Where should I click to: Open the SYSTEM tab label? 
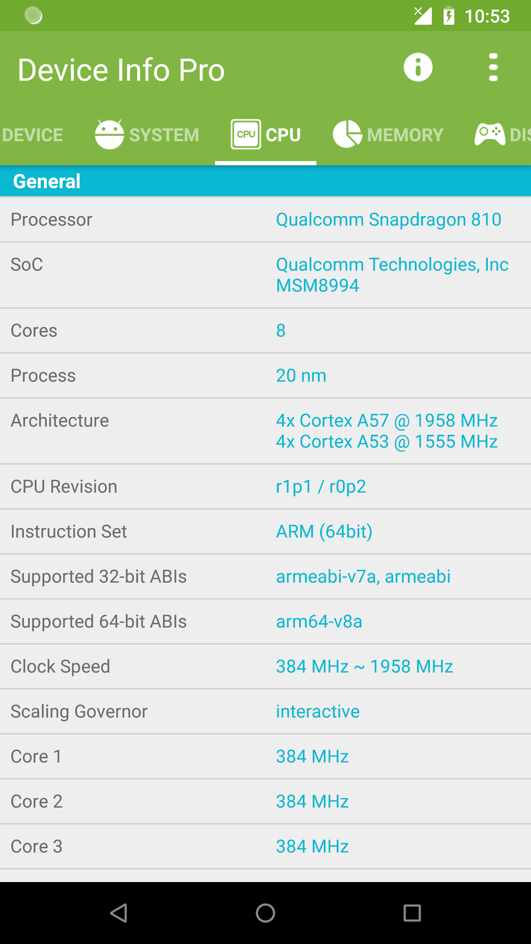164,135
